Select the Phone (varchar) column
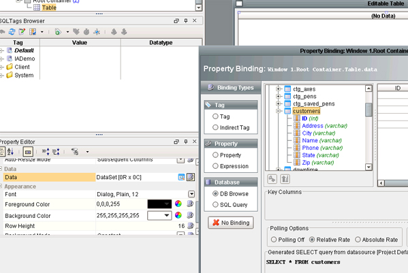Viewport: 408px width, 273px height. tap(322, 148)
